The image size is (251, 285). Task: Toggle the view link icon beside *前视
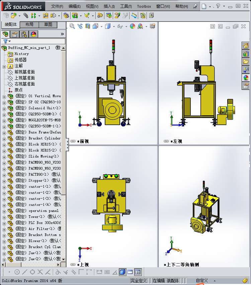(x=73, y=141)
